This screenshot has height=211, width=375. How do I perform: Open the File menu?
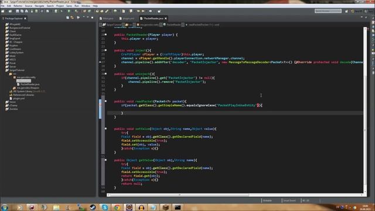[x=2, y=6]
